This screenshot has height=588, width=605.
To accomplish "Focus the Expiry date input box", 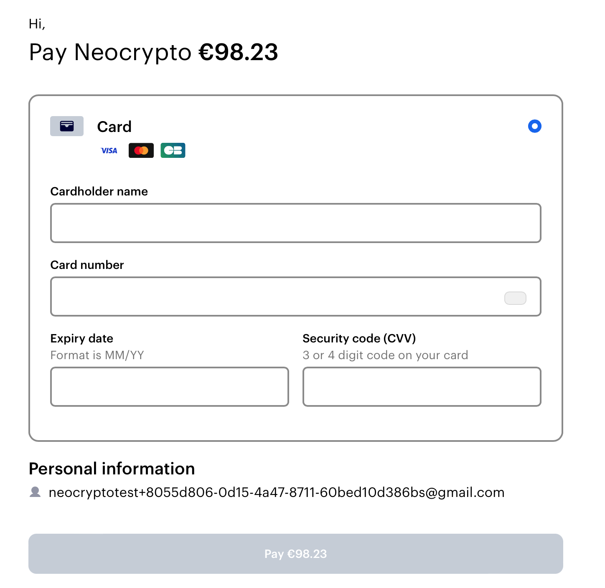I will [x=169, y=387].
